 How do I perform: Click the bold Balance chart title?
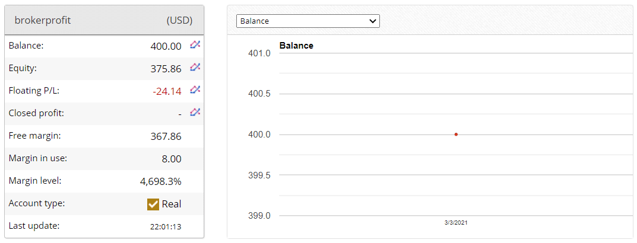coord(296,46)
